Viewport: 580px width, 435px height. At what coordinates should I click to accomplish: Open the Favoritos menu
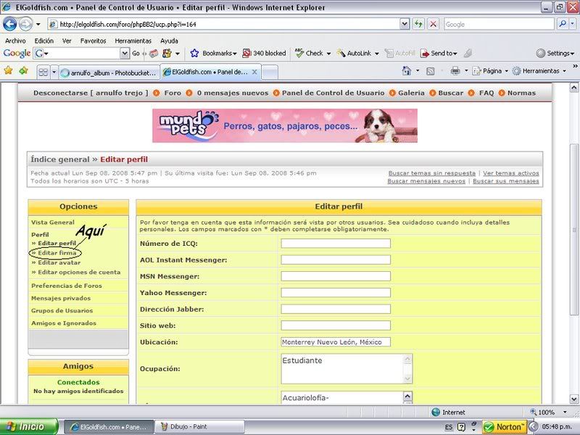[94, 41]
